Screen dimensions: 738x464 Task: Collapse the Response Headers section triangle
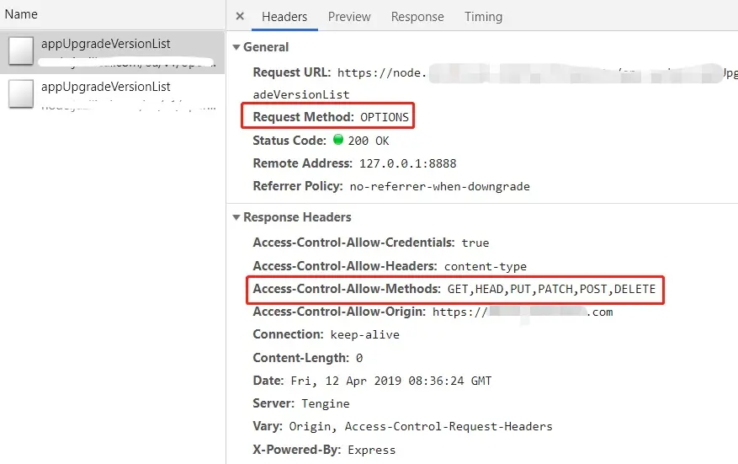(x=236, y=217)
